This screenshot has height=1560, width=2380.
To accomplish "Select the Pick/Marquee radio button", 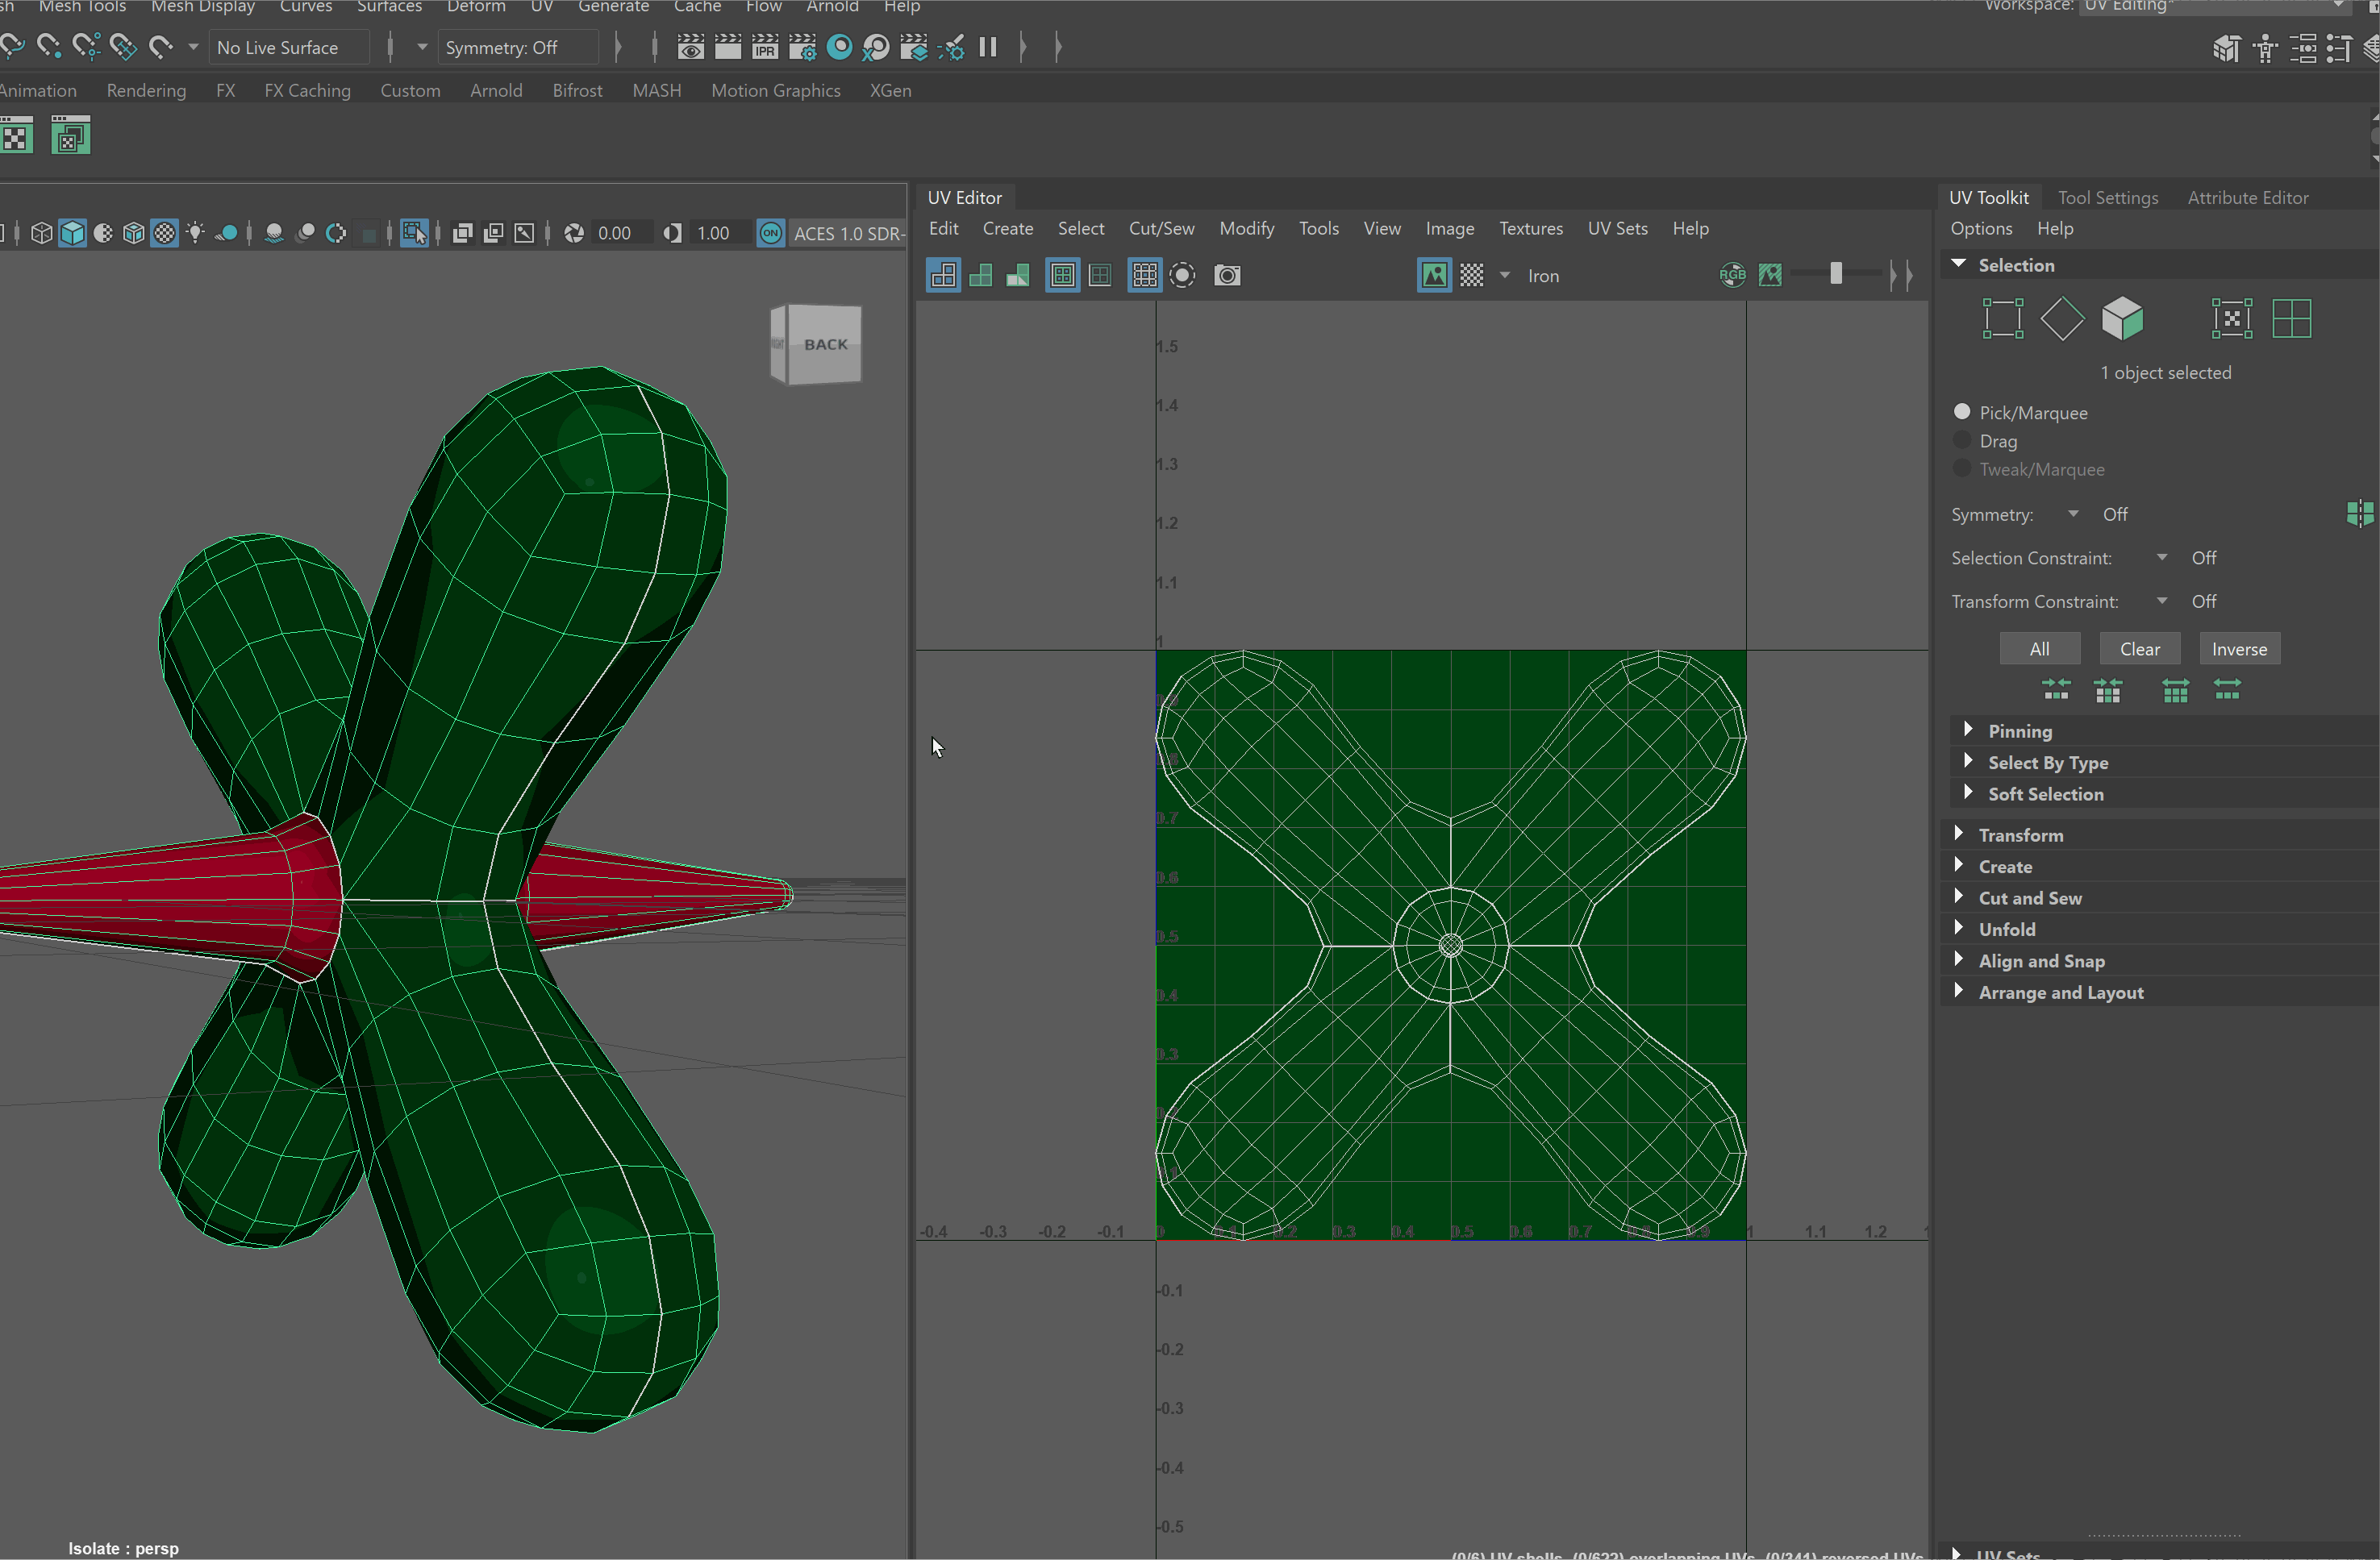I will pos(1962,412).
